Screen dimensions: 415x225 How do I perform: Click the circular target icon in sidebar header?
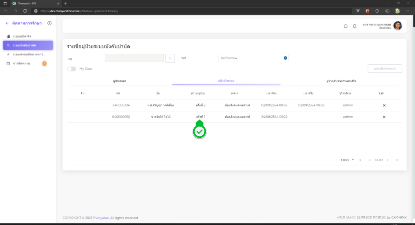49,23
